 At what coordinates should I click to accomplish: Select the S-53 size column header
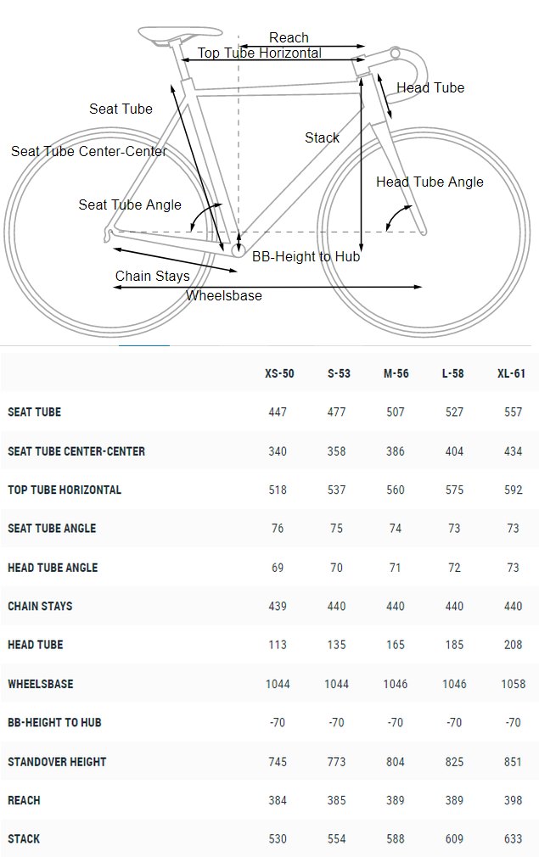point(339,373)
